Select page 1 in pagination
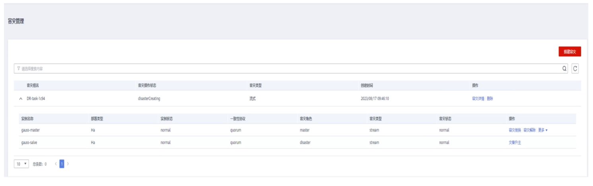 pos(62,164)
